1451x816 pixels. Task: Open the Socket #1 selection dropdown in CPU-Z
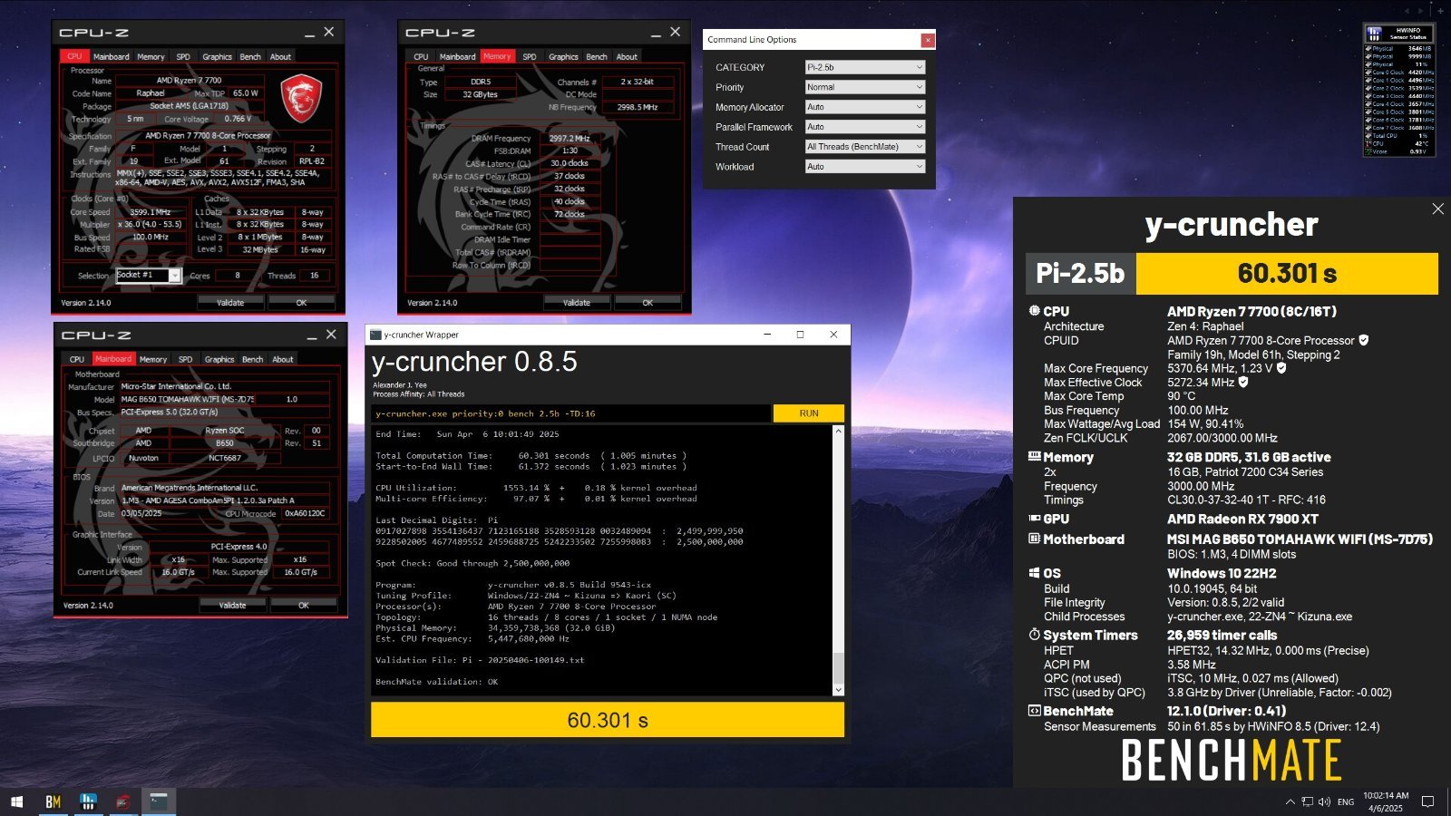point(149,275)
